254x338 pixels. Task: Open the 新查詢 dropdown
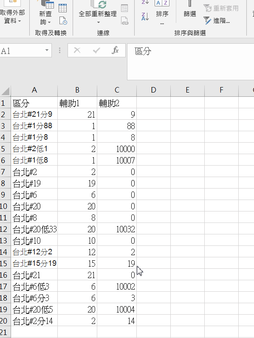45,13
